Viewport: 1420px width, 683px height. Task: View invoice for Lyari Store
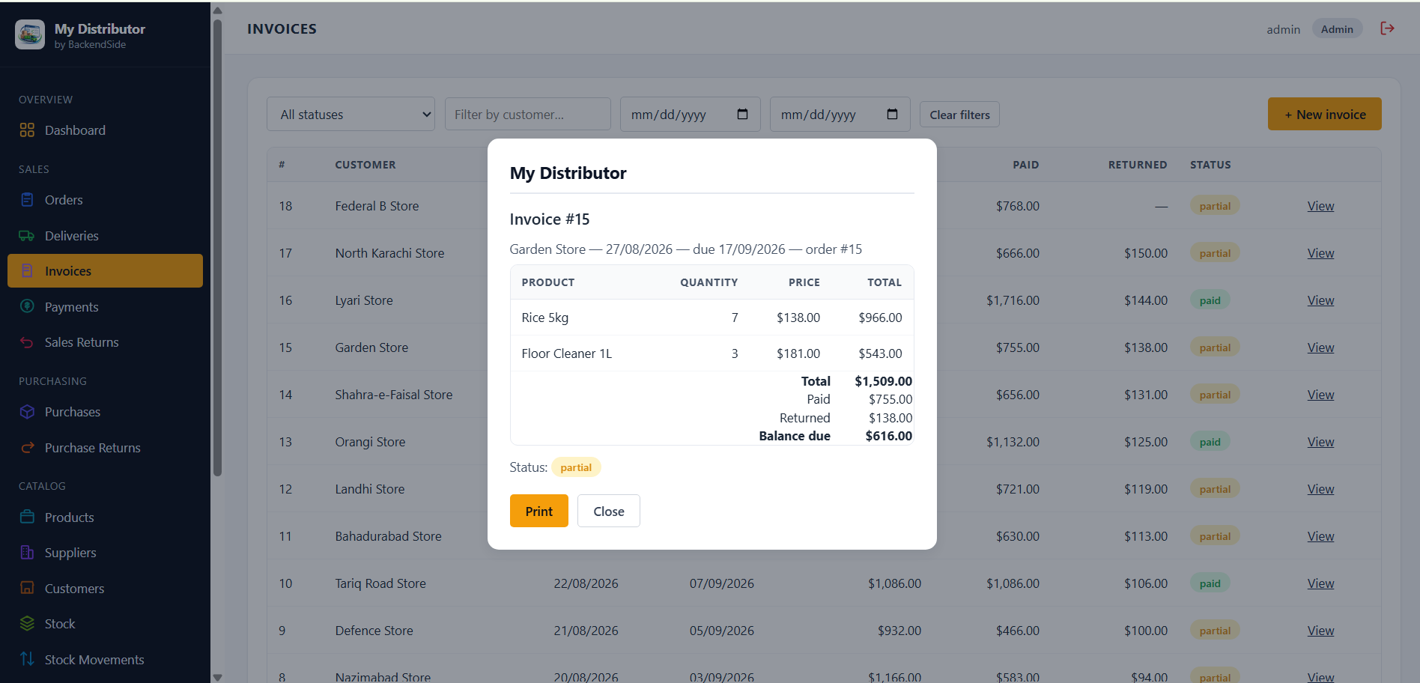[x=1320, y=300]
